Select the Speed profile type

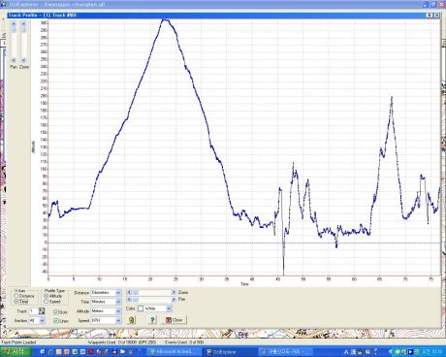(52, 302)
